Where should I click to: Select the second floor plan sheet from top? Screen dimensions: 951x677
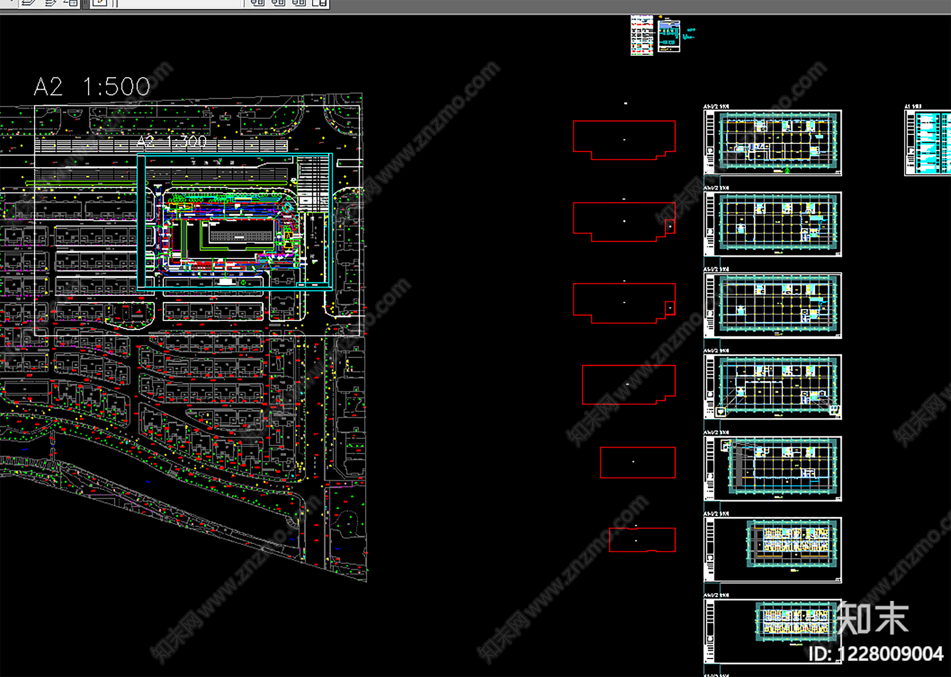click(x=773, y=224)
